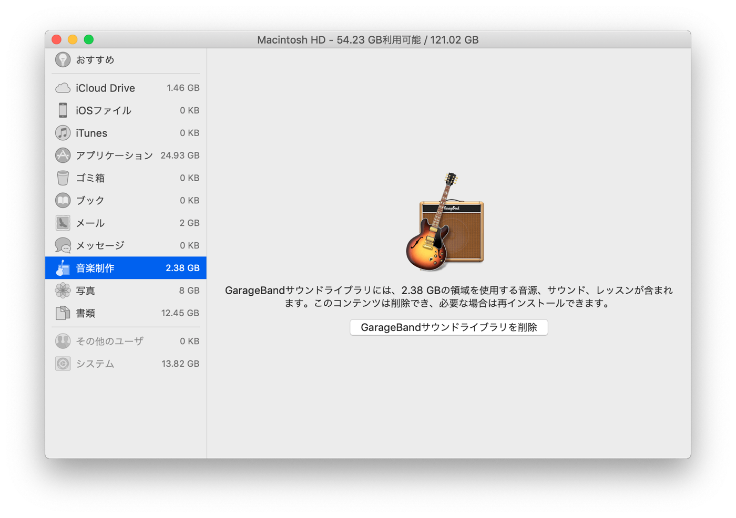Image resolution: width=736 pixels, height=518 pixels.
Task: Open the メール category label
Action: [90, 223]
